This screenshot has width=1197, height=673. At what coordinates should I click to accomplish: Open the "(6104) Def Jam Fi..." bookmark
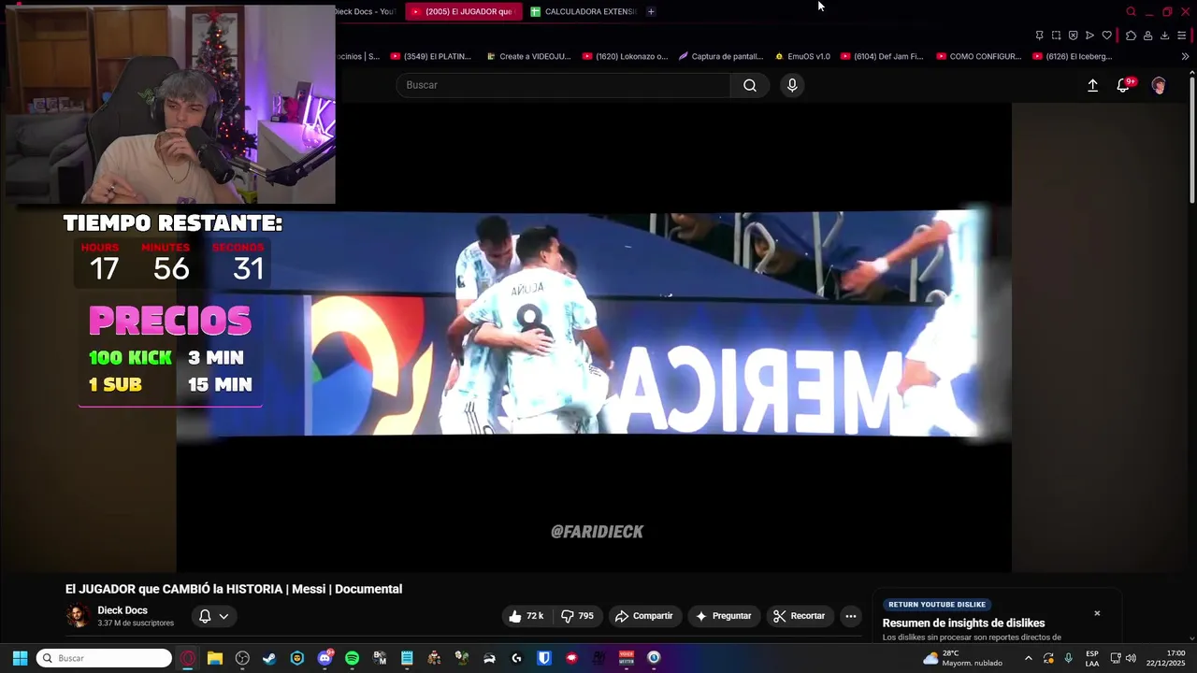[x=882, y=56]
